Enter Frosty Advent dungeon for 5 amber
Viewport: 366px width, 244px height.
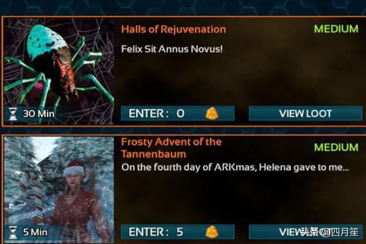178,232
